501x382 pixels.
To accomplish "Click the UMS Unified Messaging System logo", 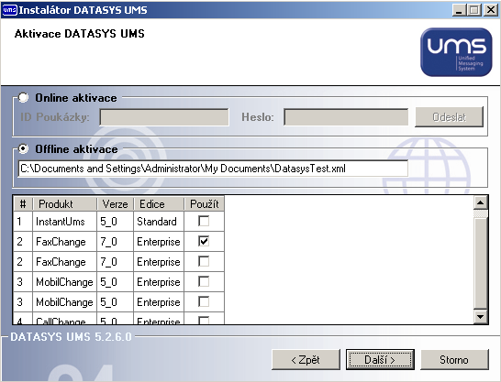I will pos(456,52).
